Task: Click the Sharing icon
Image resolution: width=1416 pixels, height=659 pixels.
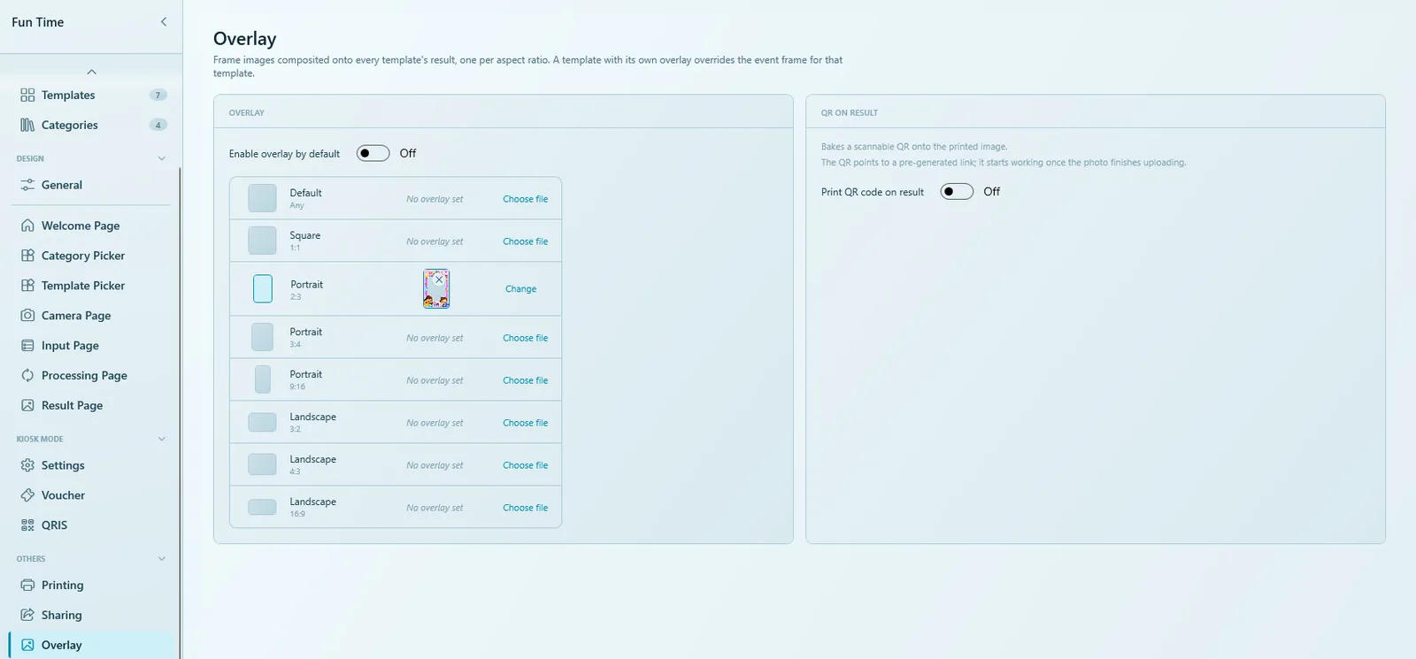Action: pyautogui.click(x=27, y=616)
